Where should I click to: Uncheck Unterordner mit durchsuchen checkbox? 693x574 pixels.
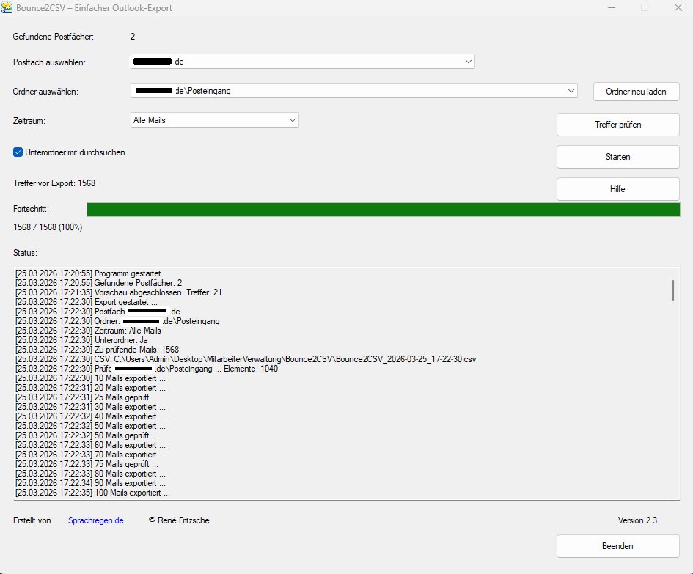18,152
